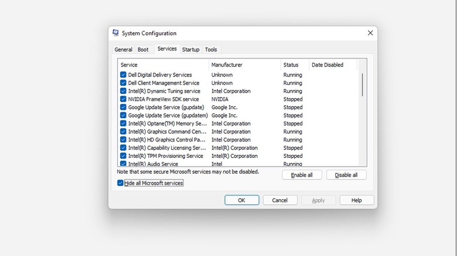Close the System Configuration dialog
This screenshot has width=457, height=256.
370,33
